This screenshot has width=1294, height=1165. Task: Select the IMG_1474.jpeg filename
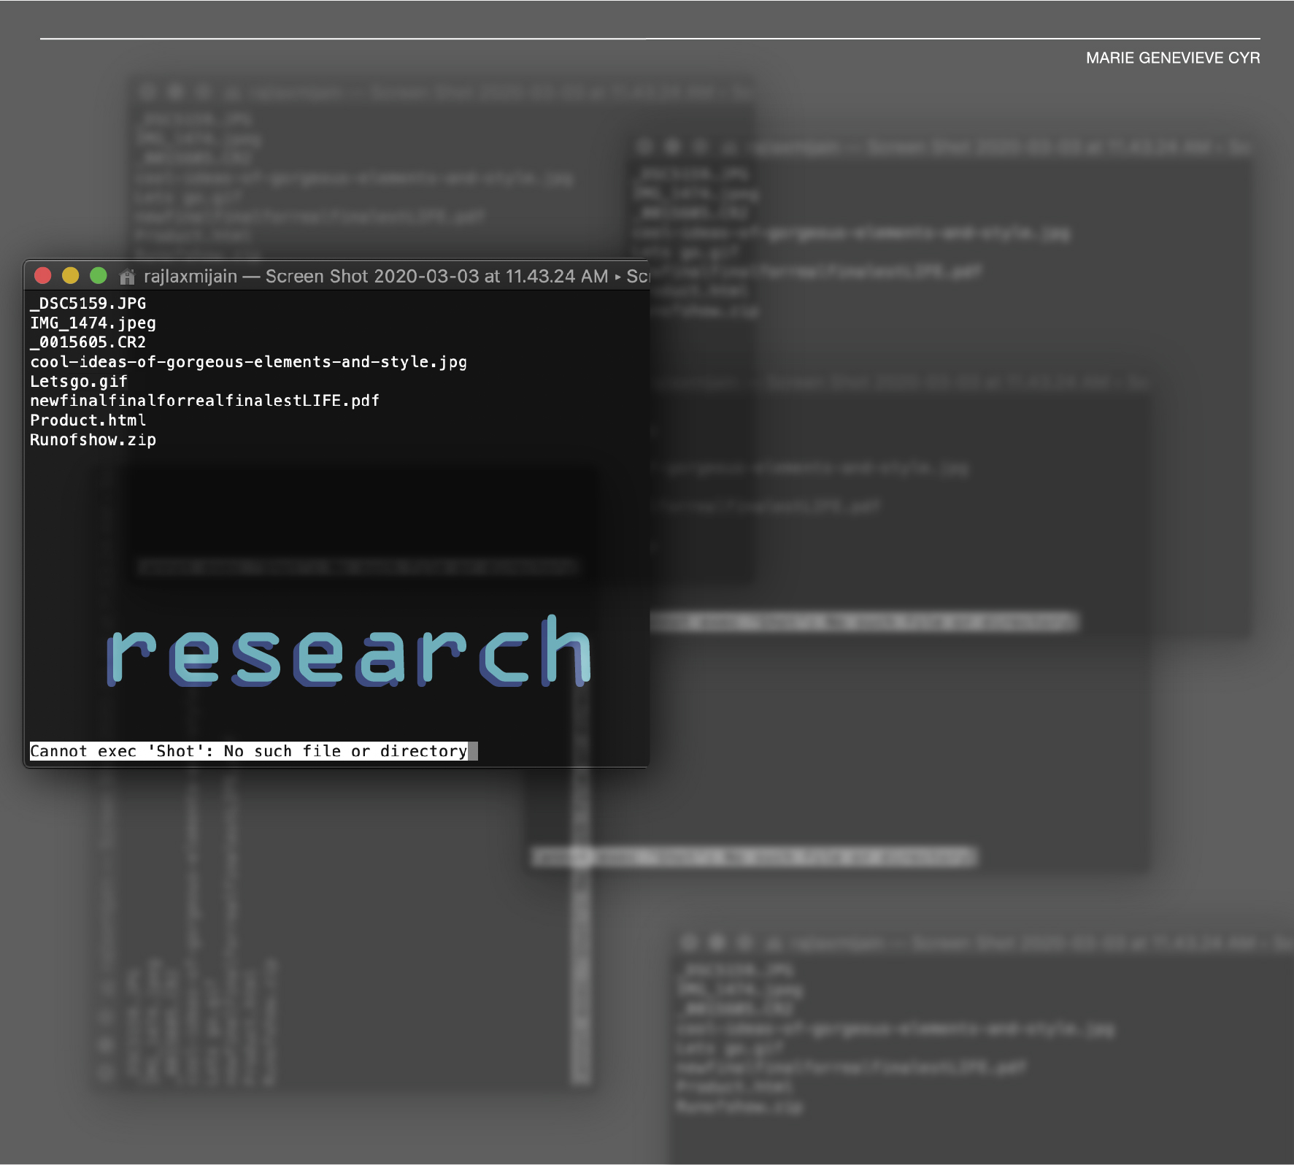(92, 323)
